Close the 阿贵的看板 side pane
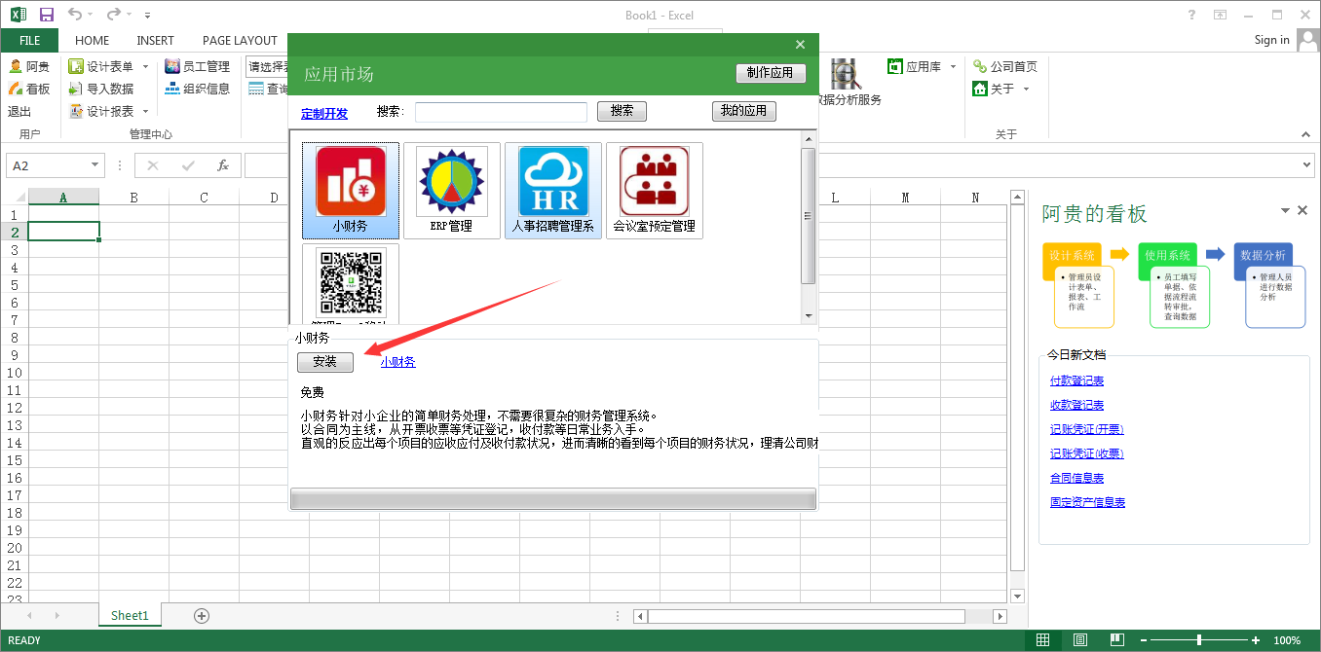The width and height of the screenshot is (1321, 652). (x=1302, y=210)
